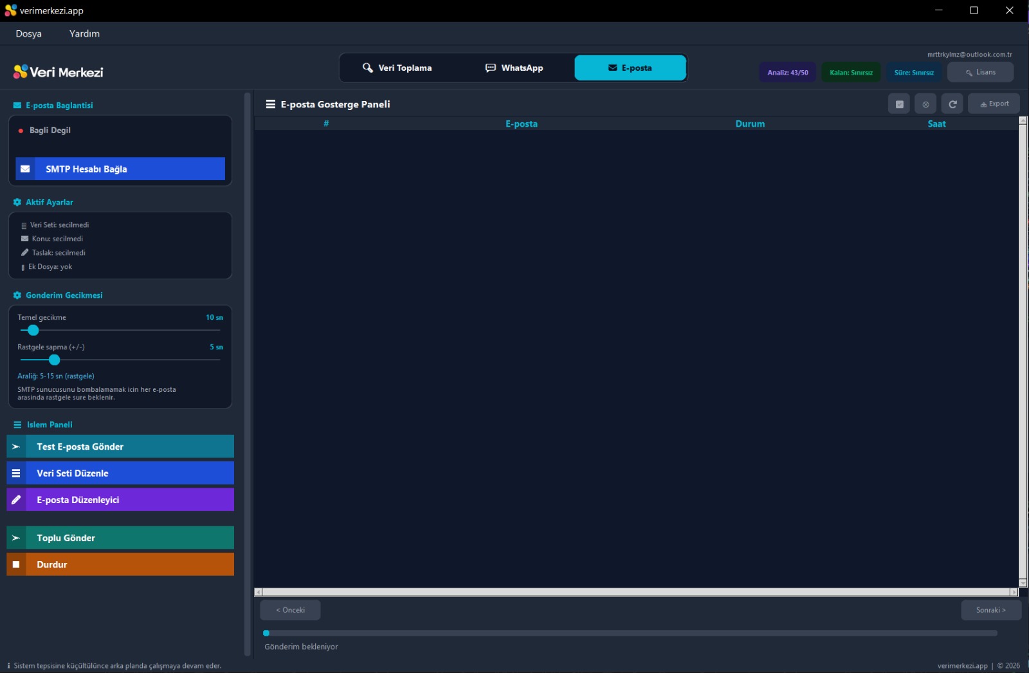
Task: Adjust the Temel gecikme slider handle
Action: coord(33,330)
